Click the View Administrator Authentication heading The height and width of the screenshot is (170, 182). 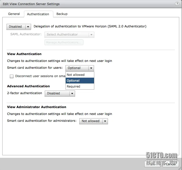37,107
